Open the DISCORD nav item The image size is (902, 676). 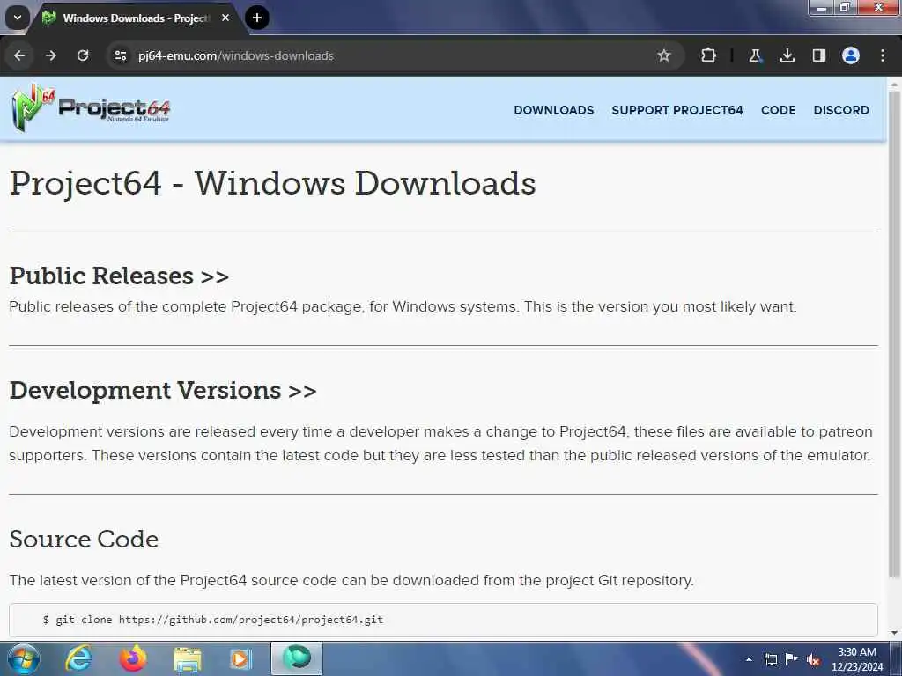[x=841, y=110]
